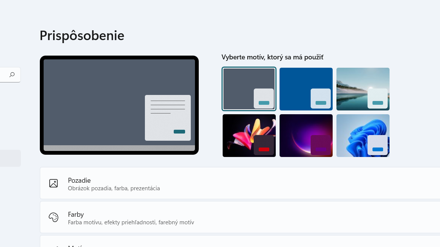This screenshot has width=440, height=247.
Task: Apply the dark floral theme
Action: 249,135
